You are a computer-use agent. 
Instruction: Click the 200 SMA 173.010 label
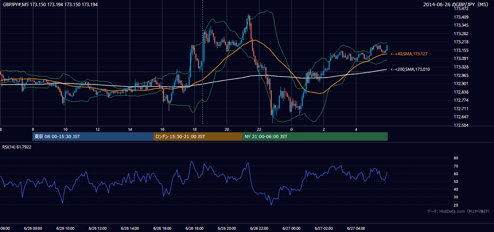410,69
